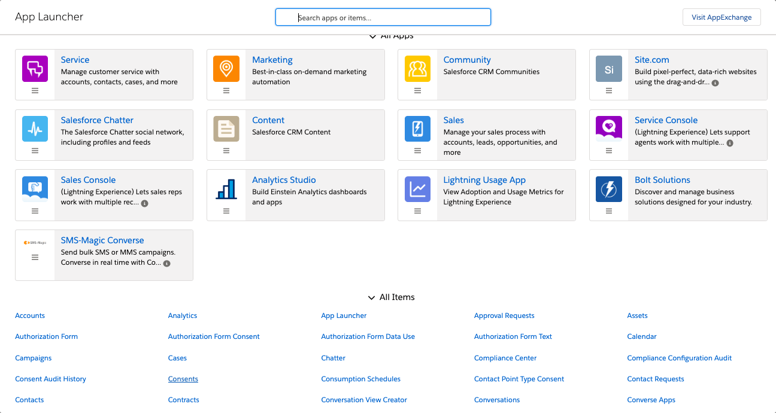
Task: Open the Compliance Center link
Action: click(x=505, y=358)
